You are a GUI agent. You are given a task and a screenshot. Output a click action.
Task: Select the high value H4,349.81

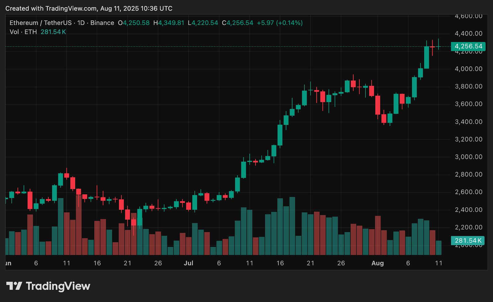pyautogui.click(x=169, y=23)
